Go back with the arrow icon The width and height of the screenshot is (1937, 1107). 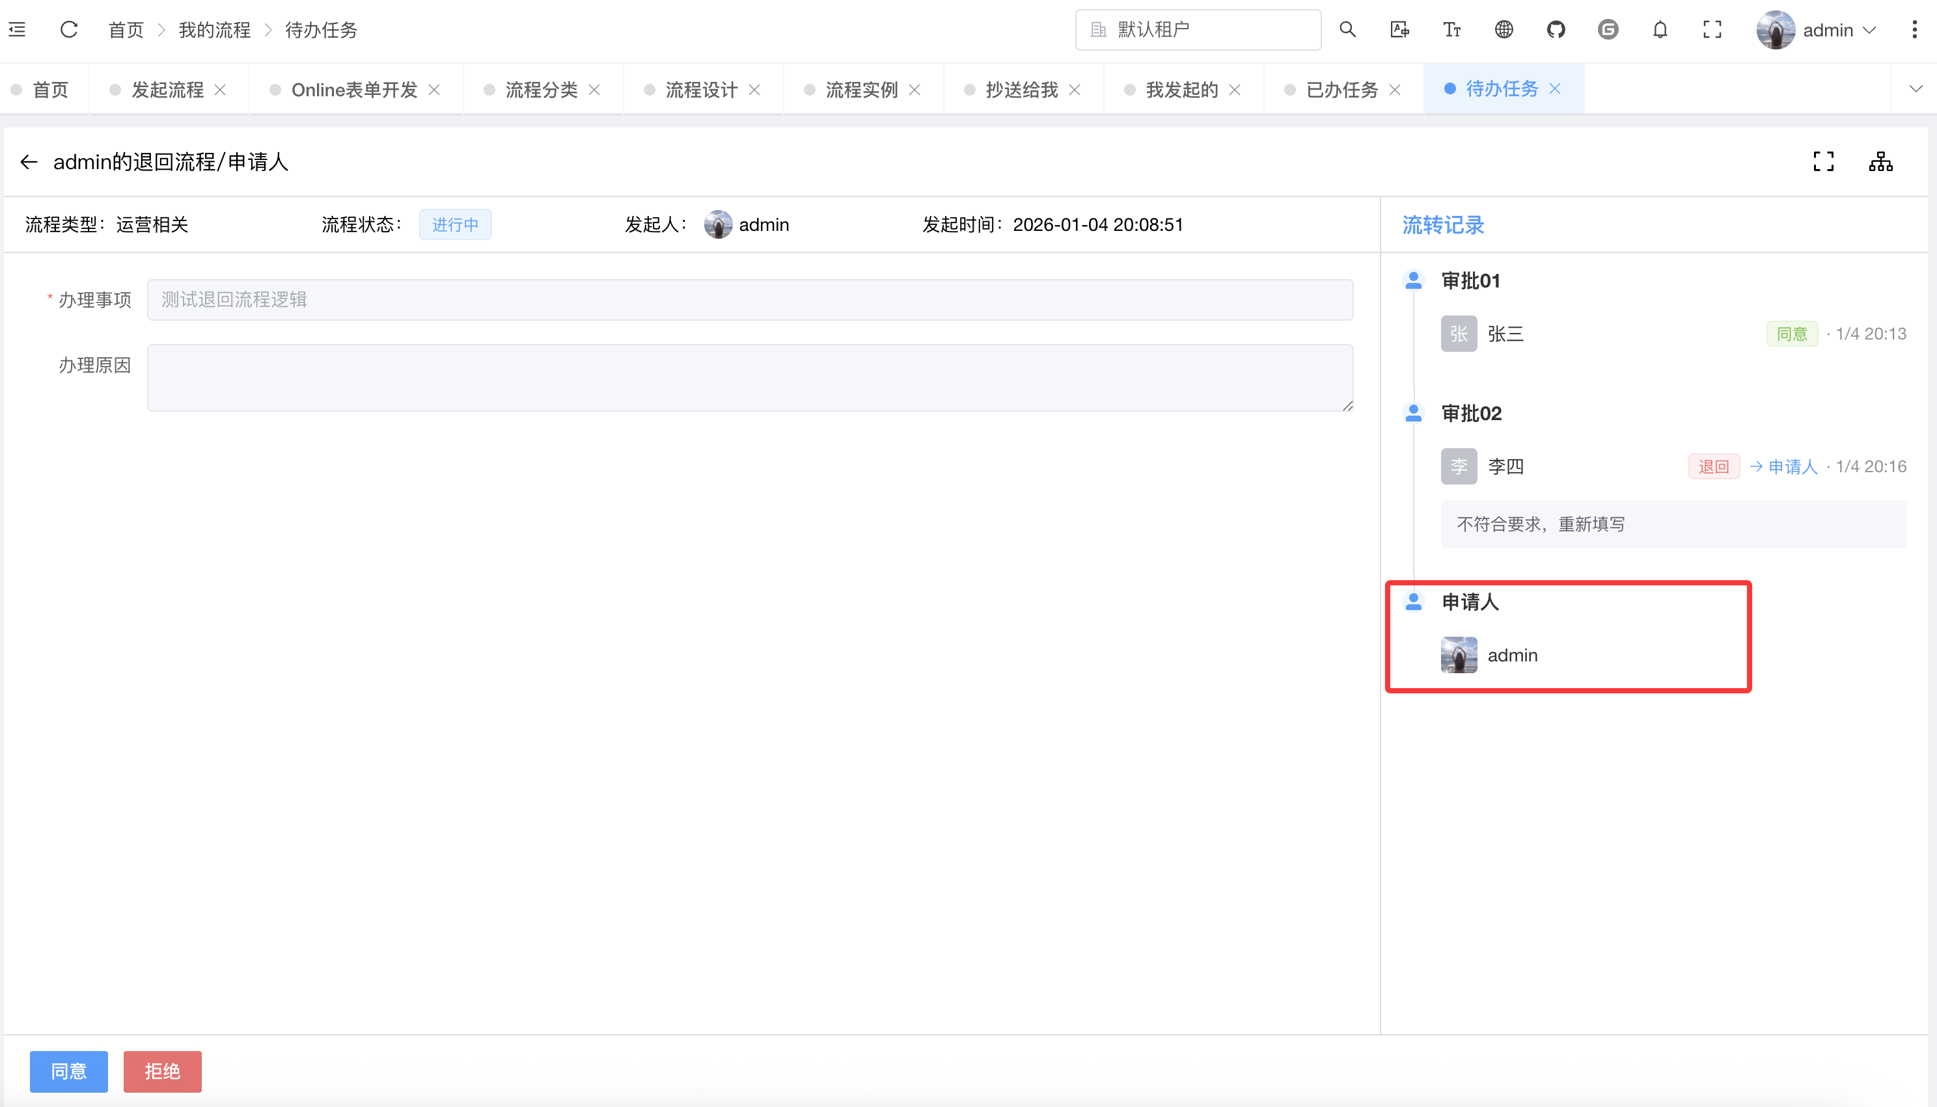click(29, 162)
